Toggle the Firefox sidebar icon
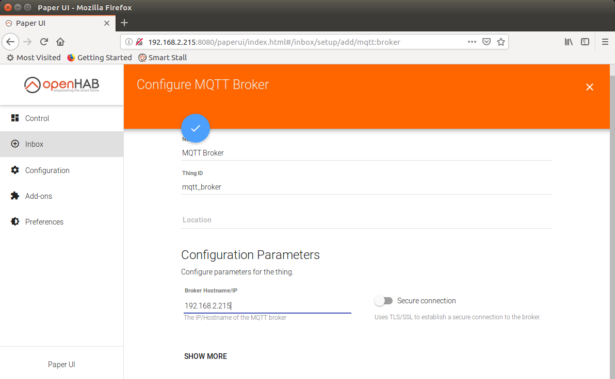The height and width of the screenshot is (379, 615). [x=585, y=42]
